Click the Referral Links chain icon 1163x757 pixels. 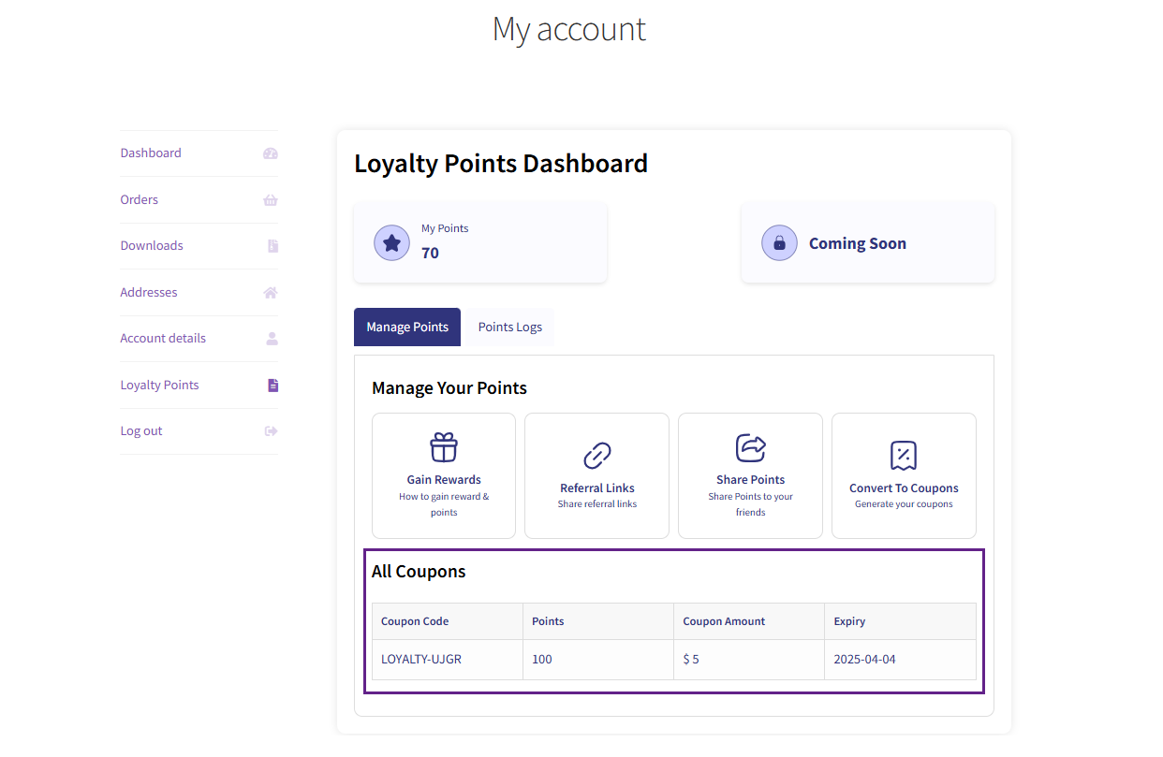597,456
